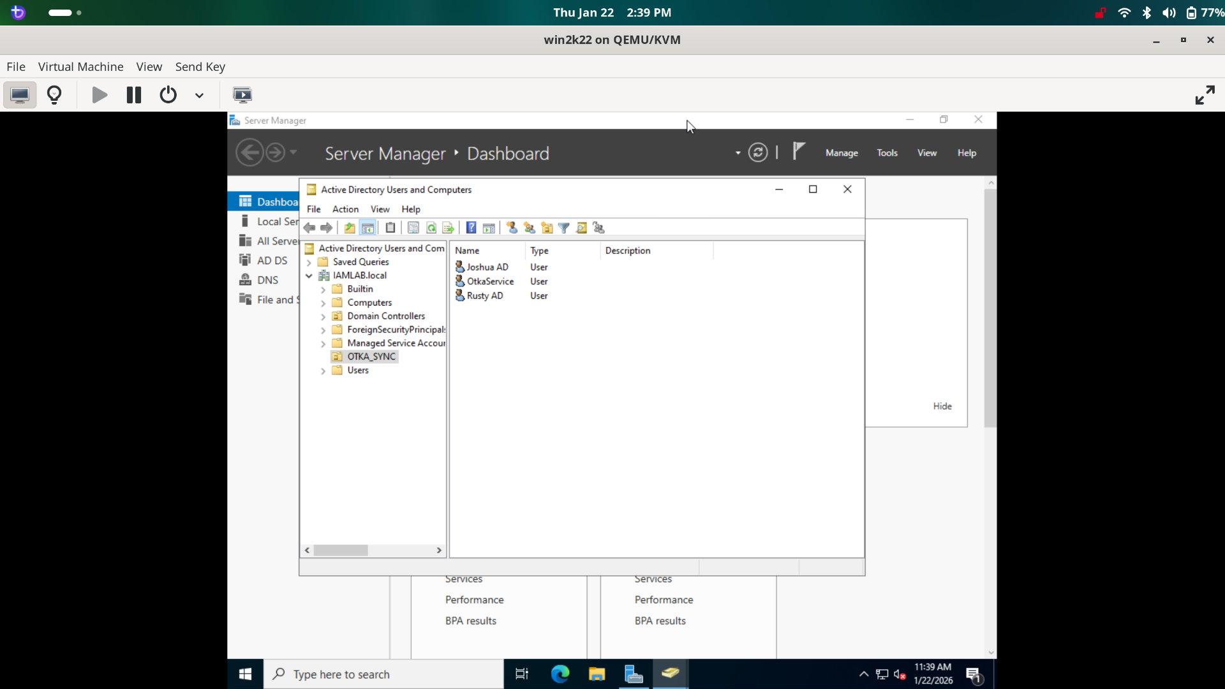Select the DNS item in Server Manager sidebar
1225x689 pixels.
coord(267,279)
